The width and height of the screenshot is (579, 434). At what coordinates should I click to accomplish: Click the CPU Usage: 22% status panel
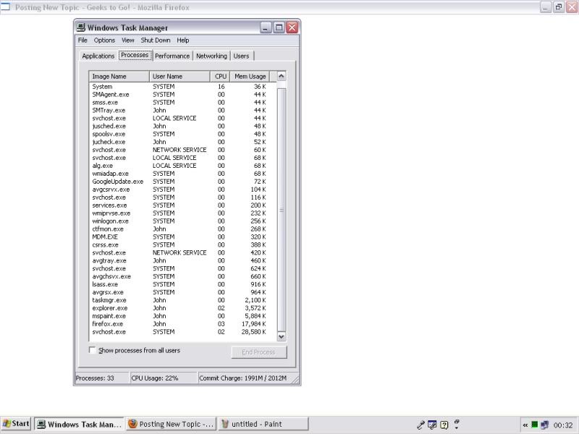tap(164, 378)
